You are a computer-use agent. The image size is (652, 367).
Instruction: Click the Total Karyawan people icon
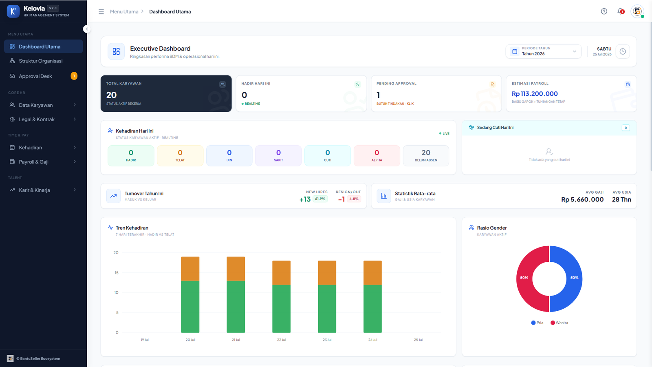click(x=222, y=84)
